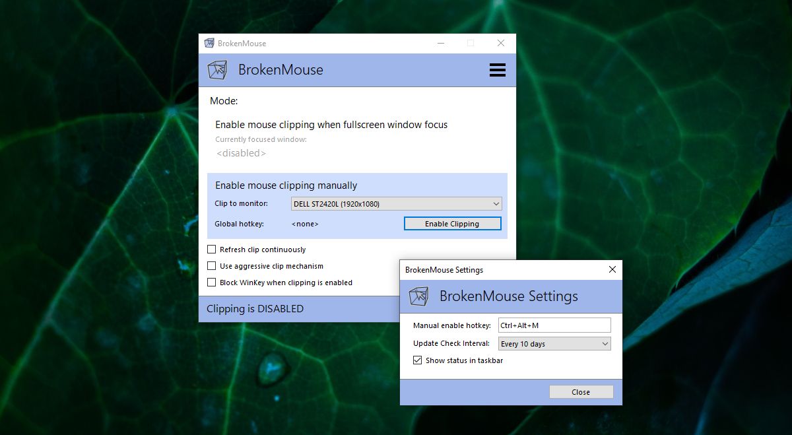Click the BrokenMouse logo icon in main header
792x435 pixels.
click(x=217, y=70)
